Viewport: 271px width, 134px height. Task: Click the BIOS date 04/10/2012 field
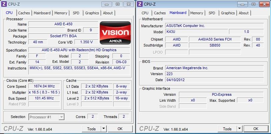pyautogui.click(x=214, y=80)
